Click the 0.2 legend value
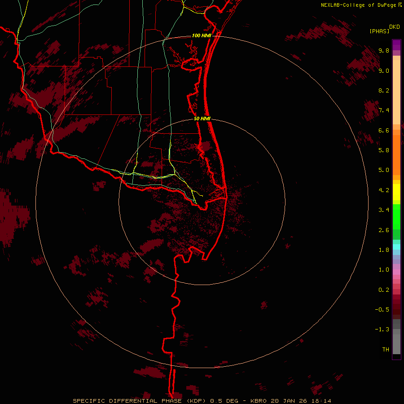This screenshot has width=404, height=404. pos(384,290)
